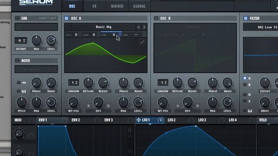Toggle the FILTER power switch
The image size is (278, 156).
[245, 18]
